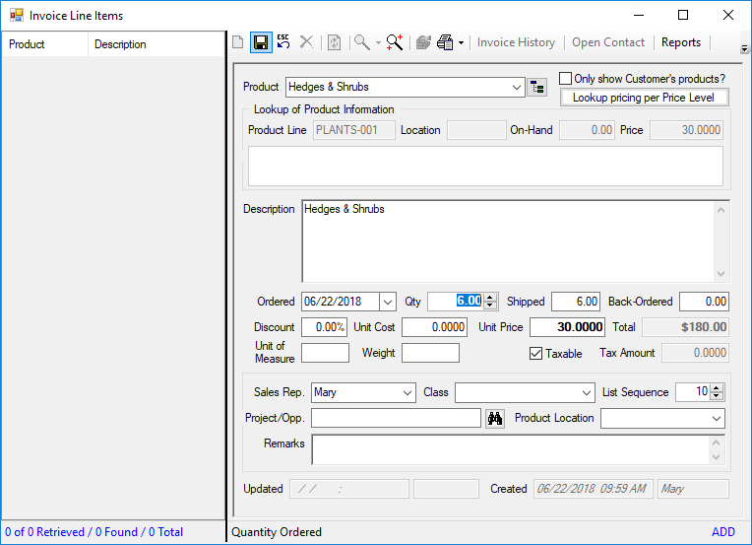Click the Price field showing 30.0000
Viewport: 752px width, 545px height.
(686, 130)
